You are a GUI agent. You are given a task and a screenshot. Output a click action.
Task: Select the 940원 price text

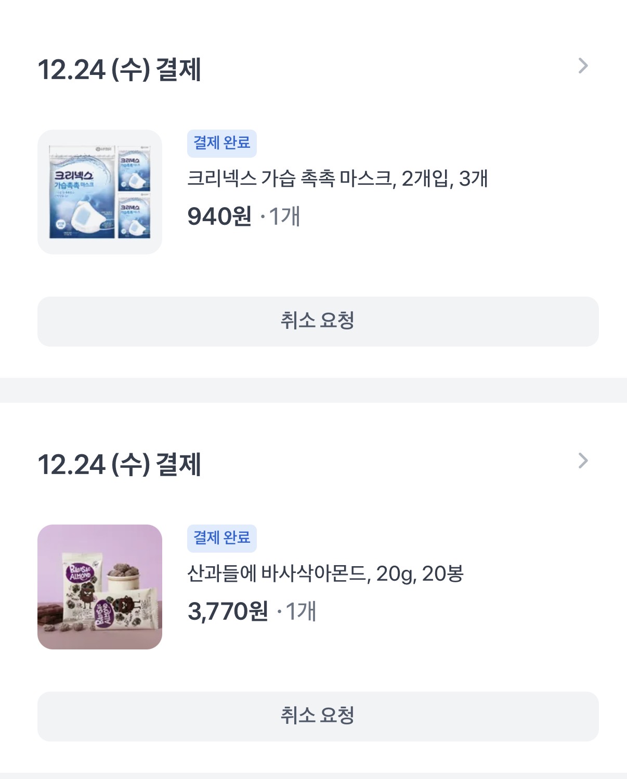(x=219, y=216)
